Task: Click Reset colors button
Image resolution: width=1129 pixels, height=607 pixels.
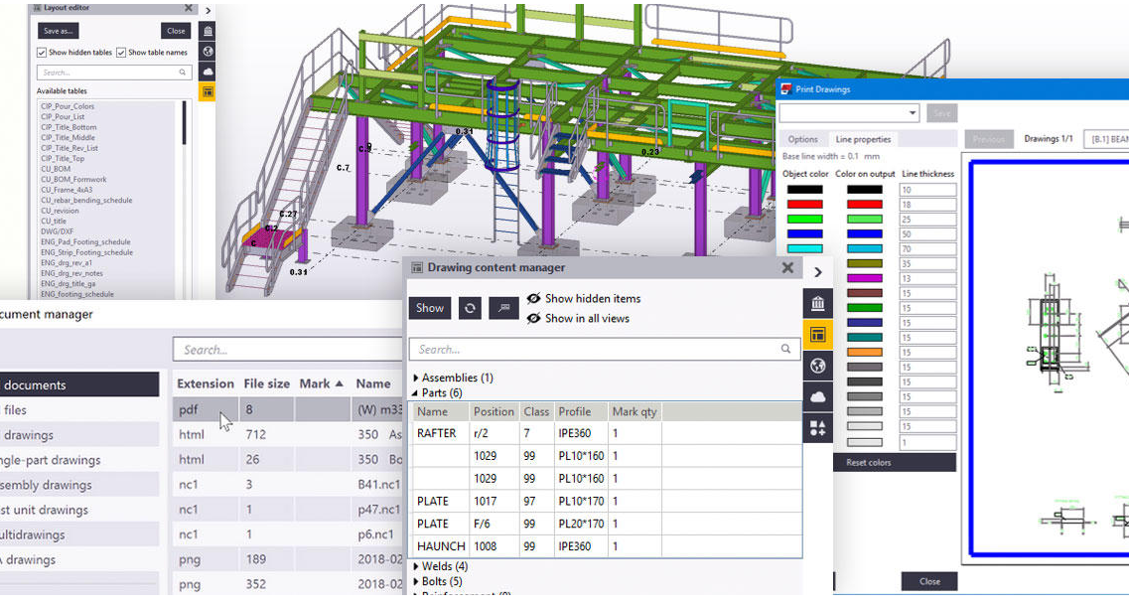Action: tap(895, 462)
